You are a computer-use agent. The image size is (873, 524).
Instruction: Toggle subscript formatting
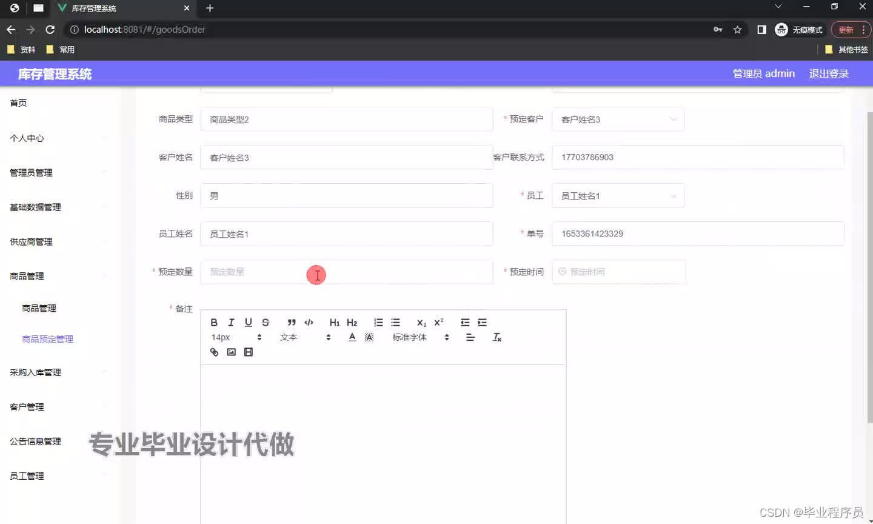point(420,323)
